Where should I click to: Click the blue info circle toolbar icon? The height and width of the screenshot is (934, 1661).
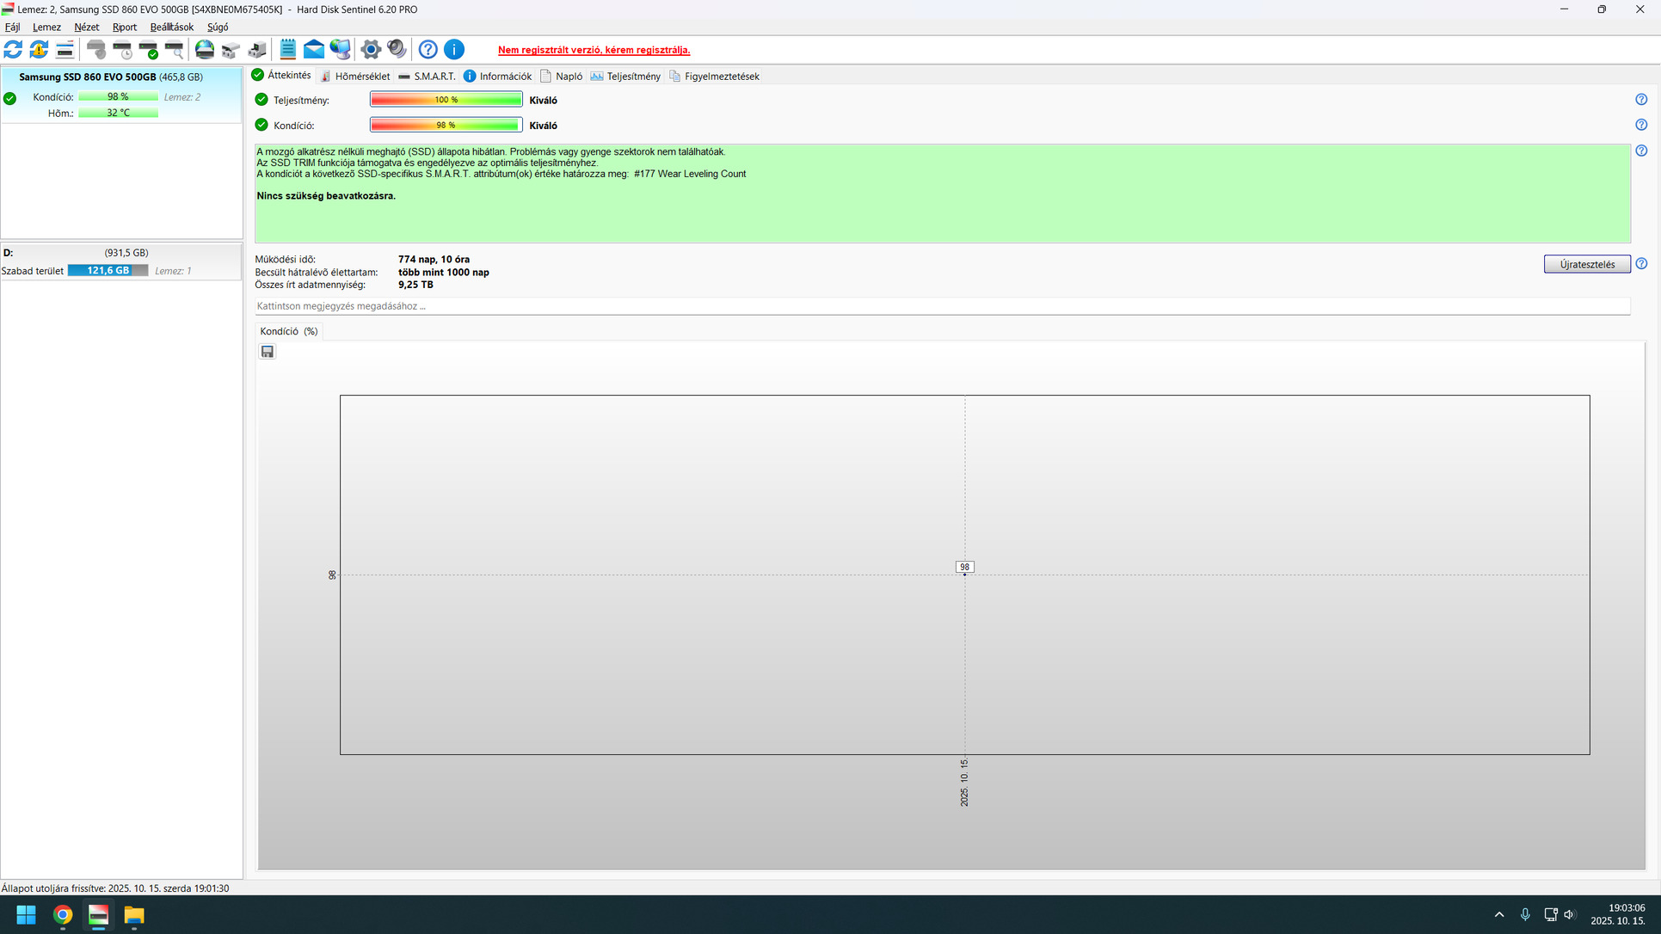(x=454, y=50)
